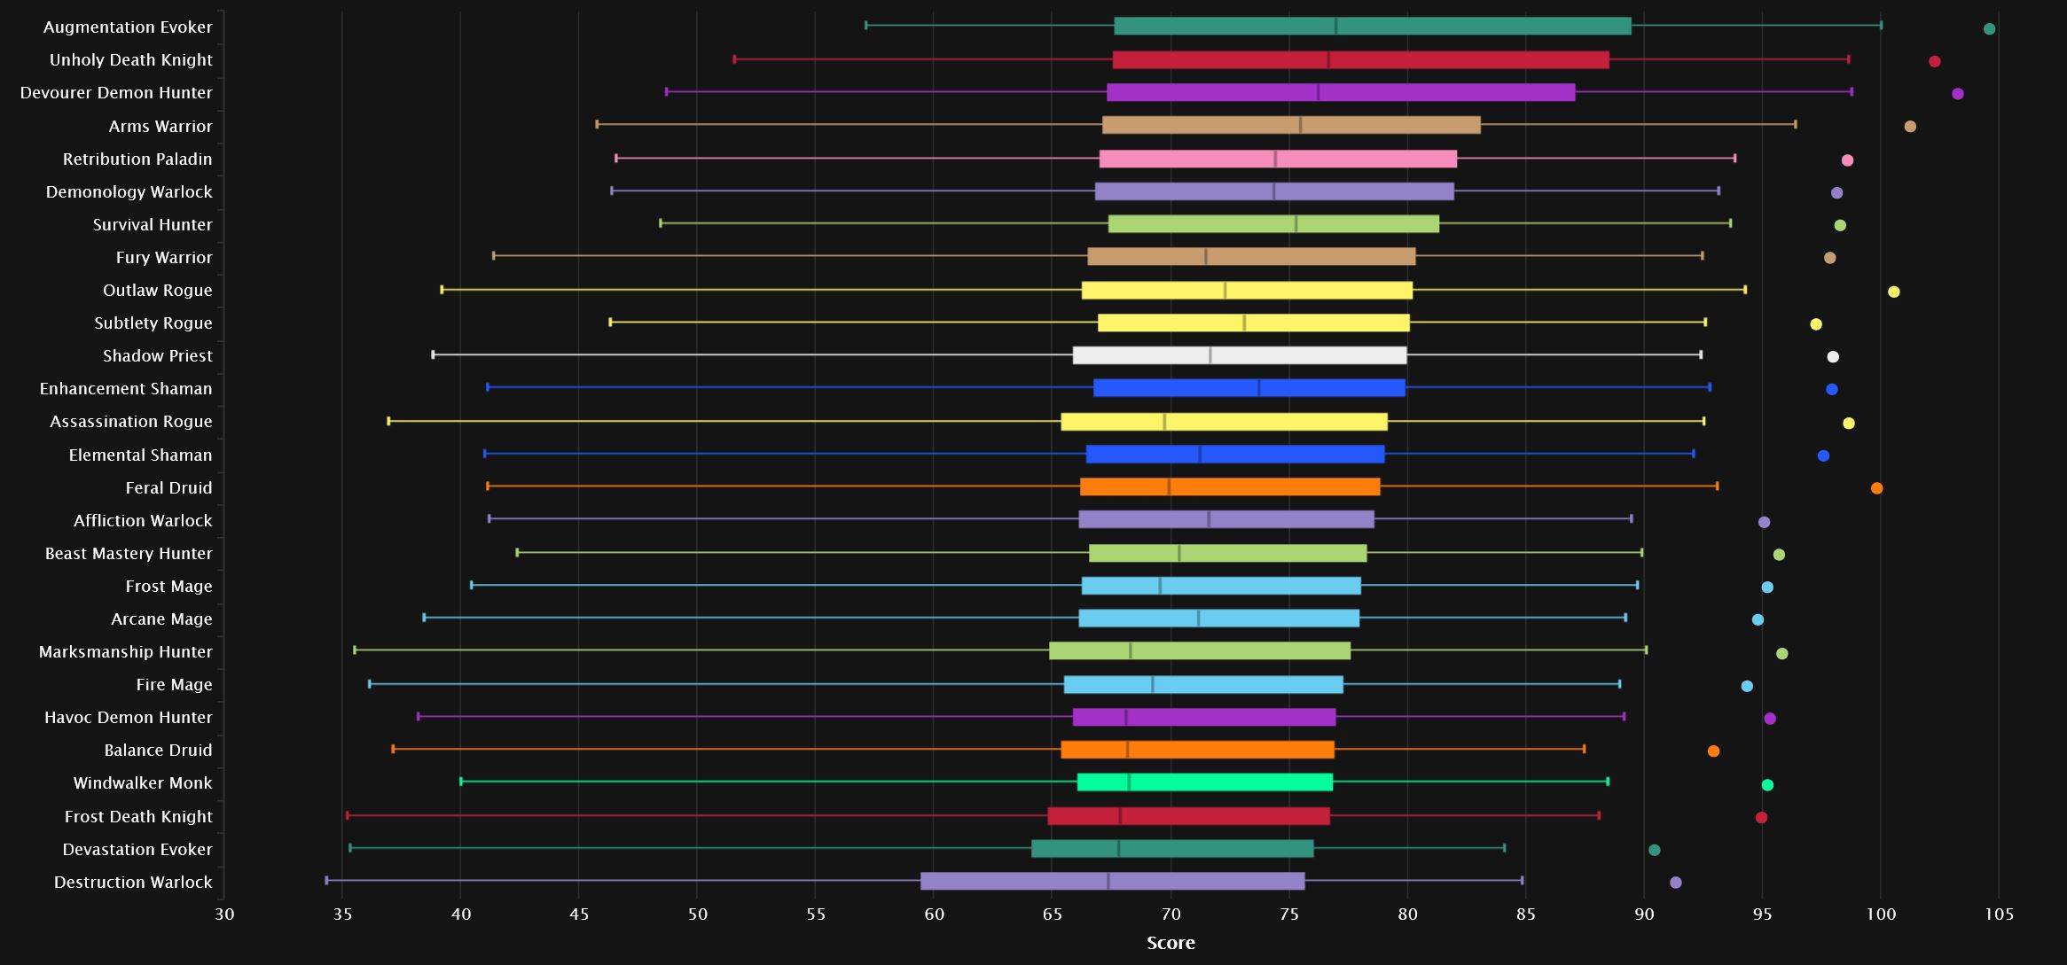Viewport: 2067px width, 965px height.
Task: Click the Retribution Paladin label
Action: (x=137, y=159)
